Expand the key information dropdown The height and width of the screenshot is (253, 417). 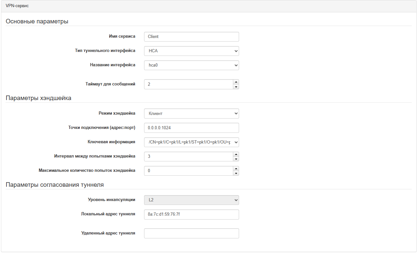191,142
